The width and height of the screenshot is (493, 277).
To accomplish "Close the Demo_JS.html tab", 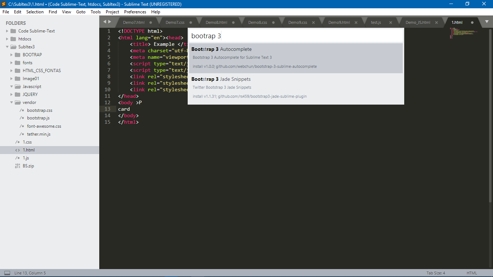I will coord(436,22).
